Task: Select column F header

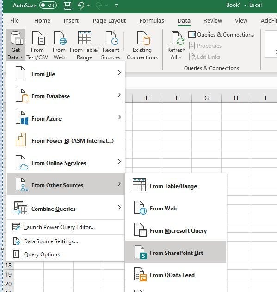Action: [177, 98]
